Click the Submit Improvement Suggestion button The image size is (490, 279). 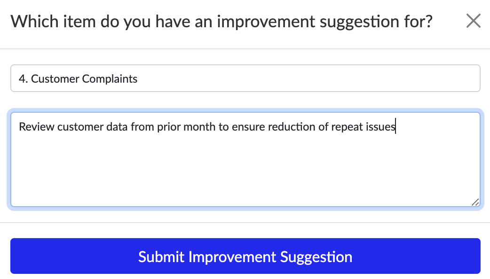245,256
